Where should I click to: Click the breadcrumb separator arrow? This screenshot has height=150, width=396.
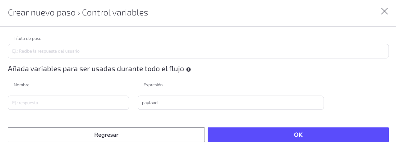point(79,13)
